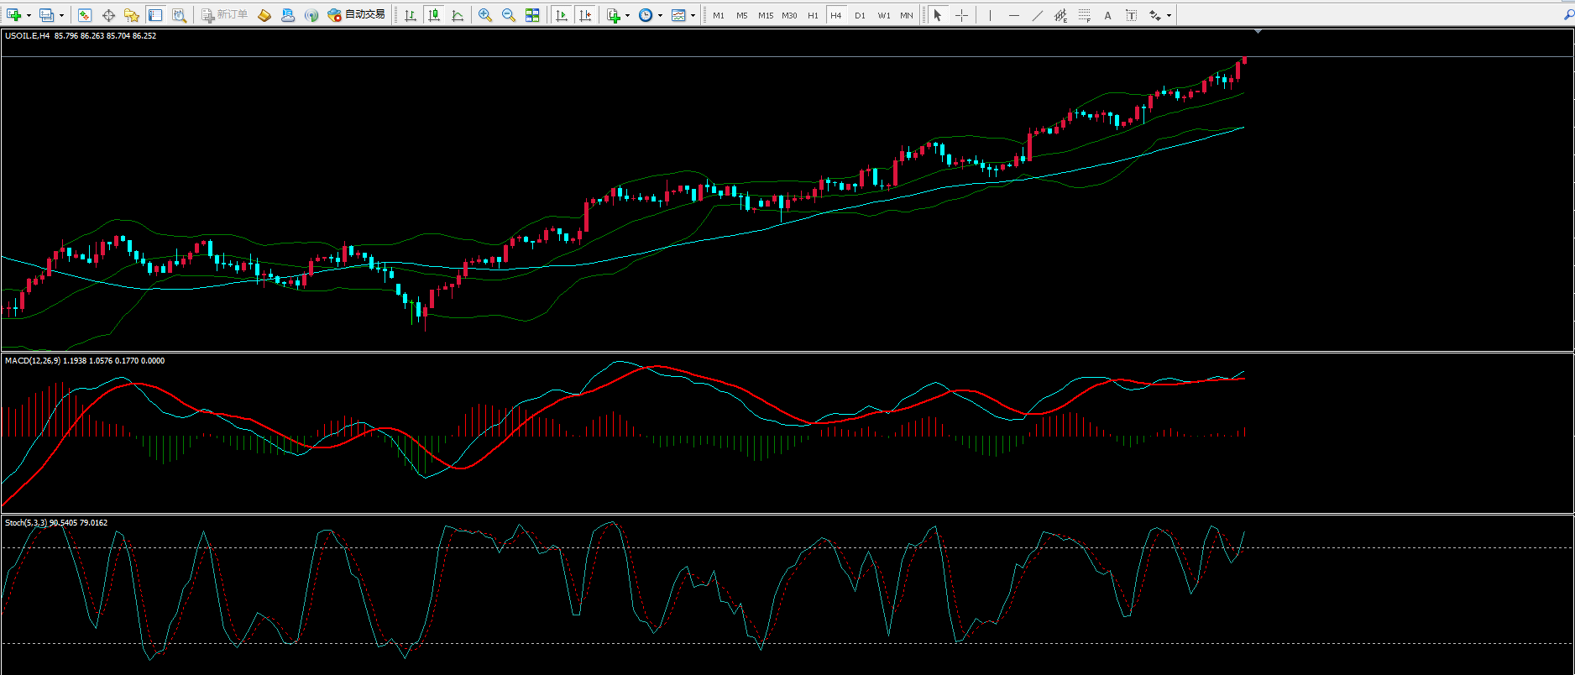Click the Zoom Out magnifier icon
The height and width of the screenshot is (675, 1575).
point(508,15)
